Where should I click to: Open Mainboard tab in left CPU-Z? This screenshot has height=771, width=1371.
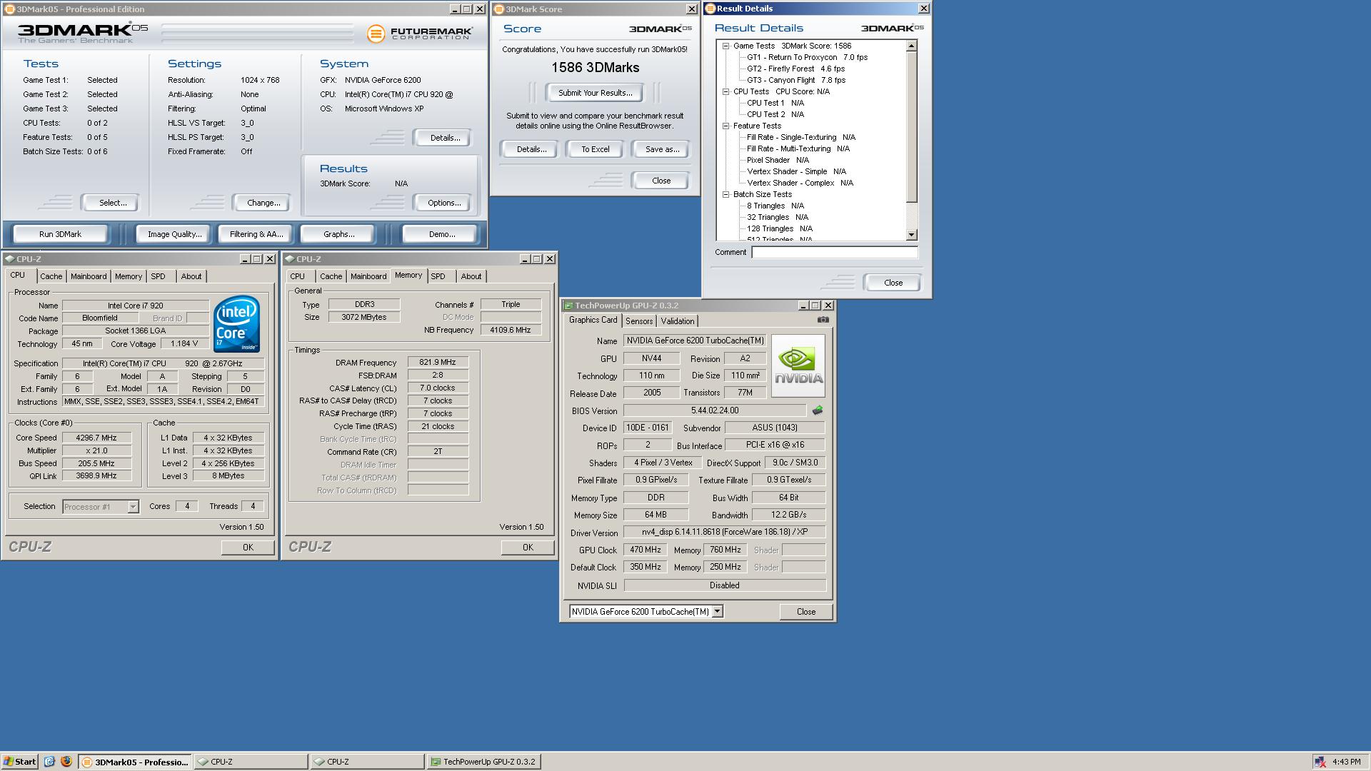point(89,276)
